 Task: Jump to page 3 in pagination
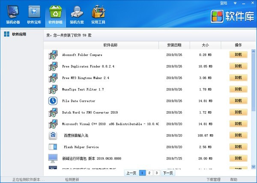(x=157, y=173)
